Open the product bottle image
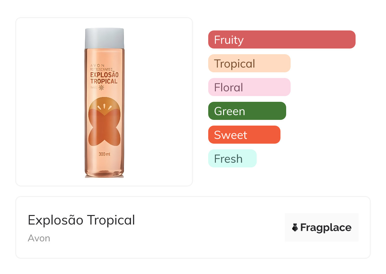This screenshot has height=274, width=386. tap(104, 101)
